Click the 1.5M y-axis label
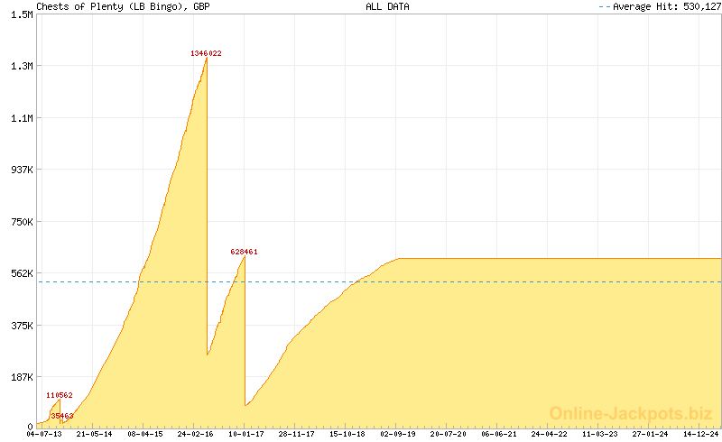 22,14
